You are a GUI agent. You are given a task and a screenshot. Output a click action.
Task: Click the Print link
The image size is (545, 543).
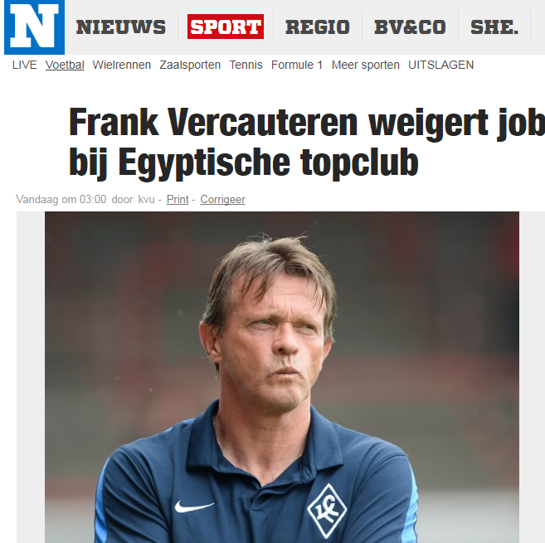pos(178,200)
